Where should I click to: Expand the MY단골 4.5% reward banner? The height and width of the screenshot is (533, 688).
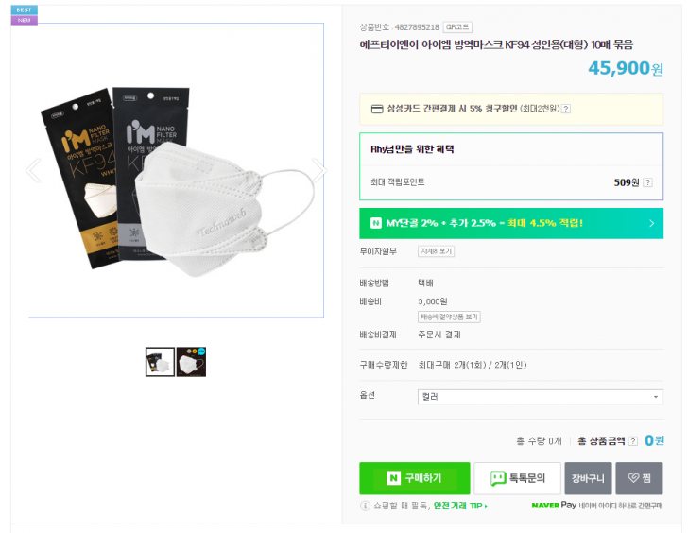[x=511, y=223]
